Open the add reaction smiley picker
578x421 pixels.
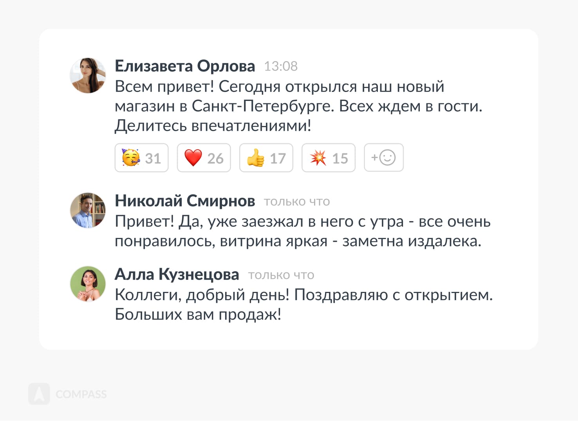[383, 158]
